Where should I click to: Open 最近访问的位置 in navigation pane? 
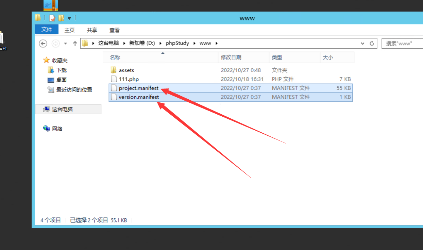tap(74, 90)
